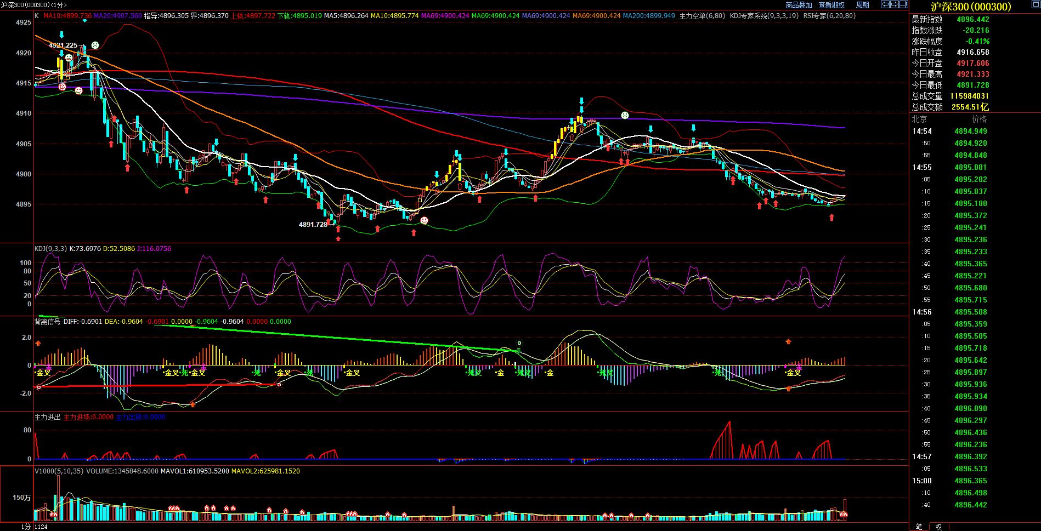Open the 周期 period menu
The height and width of the screenshot is (531, 1041).
coord(862,5)
